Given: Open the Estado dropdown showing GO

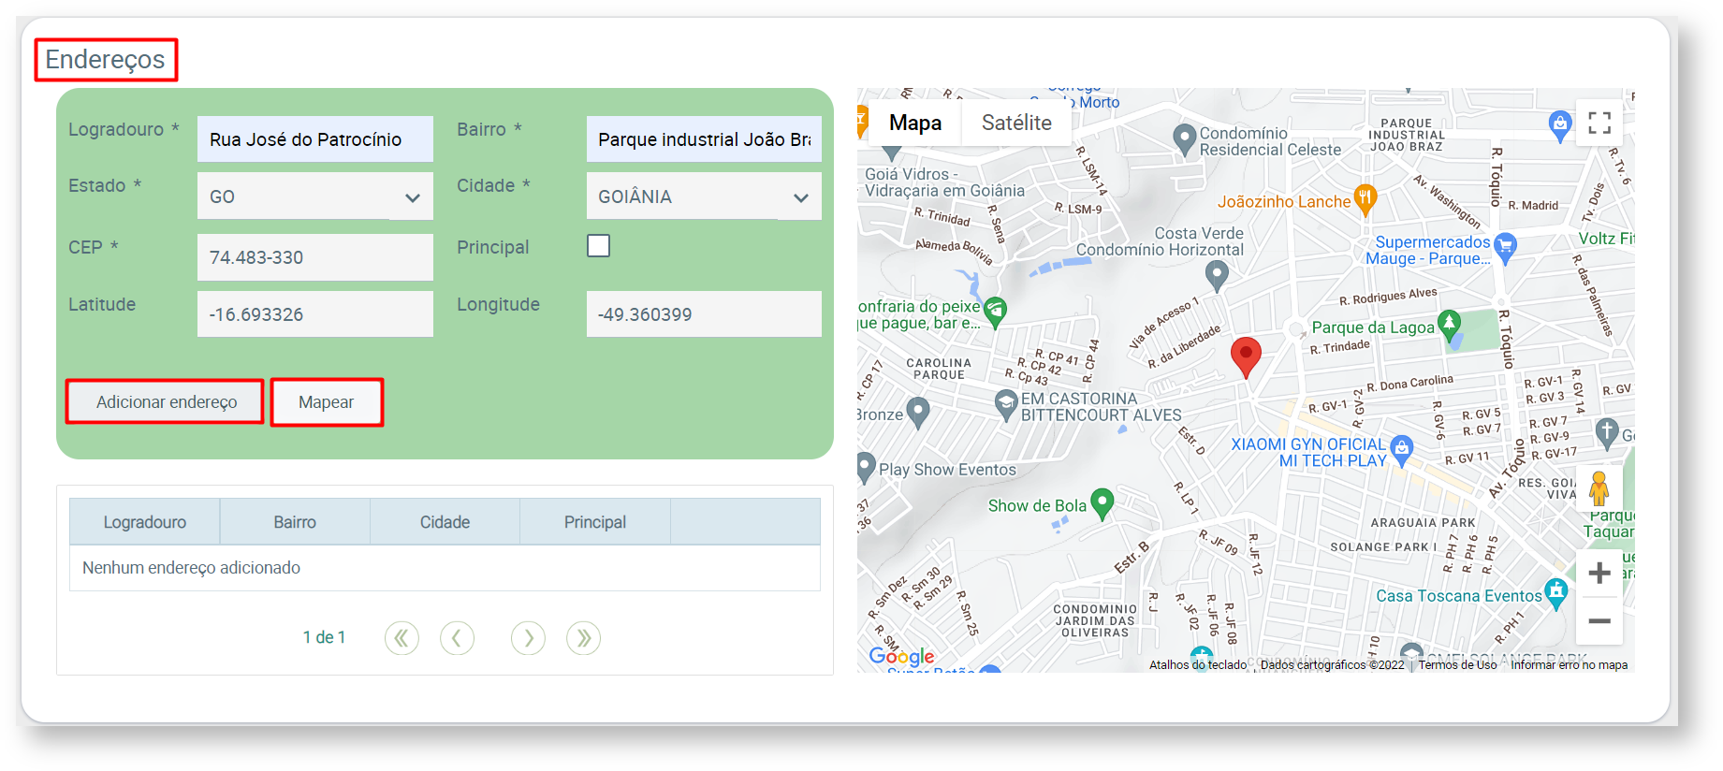Looking at the screenshot, I should point(315,196).
